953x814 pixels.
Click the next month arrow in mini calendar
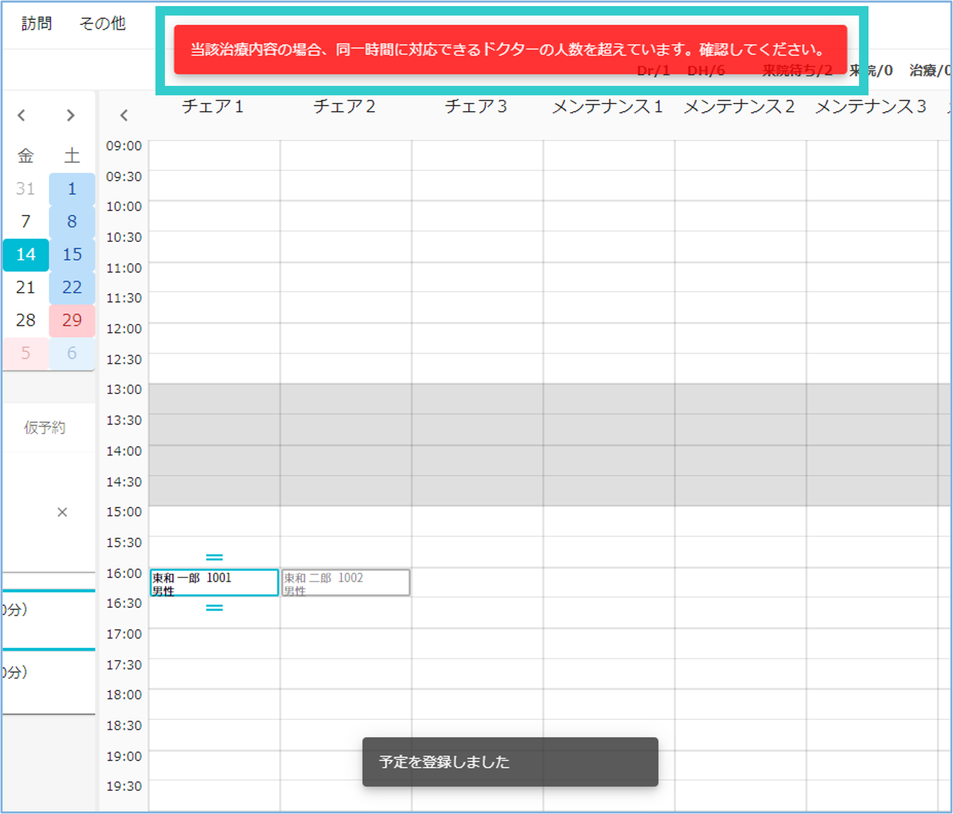coord(70,116)
